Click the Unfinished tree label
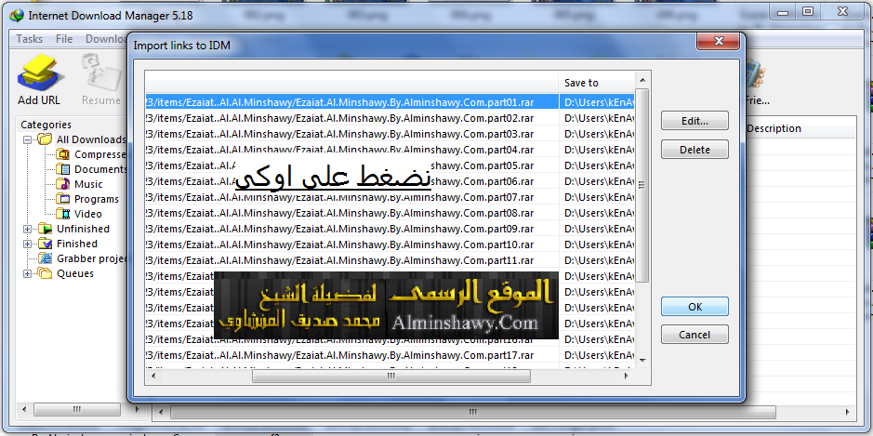This screenshot has height=436, width=873. coord(83,229)
